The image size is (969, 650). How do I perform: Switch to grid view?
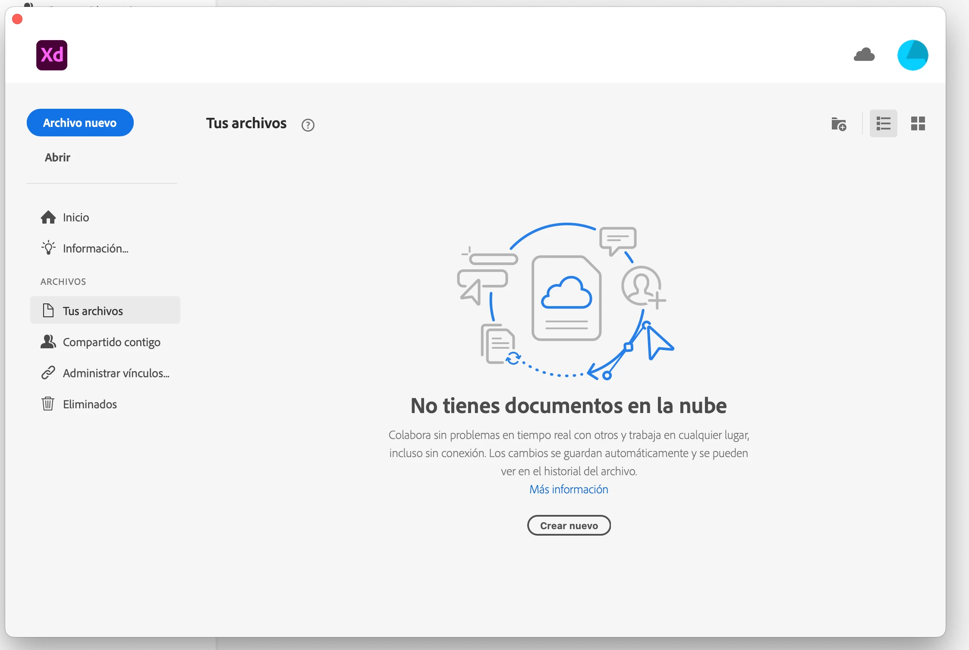(x=918, y=124)
